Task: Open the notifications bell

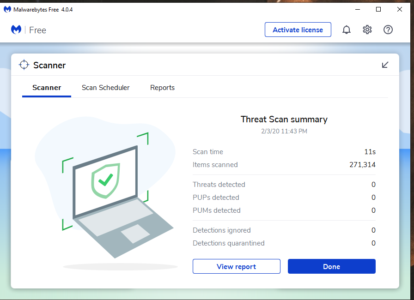Action: pos(346,30)
